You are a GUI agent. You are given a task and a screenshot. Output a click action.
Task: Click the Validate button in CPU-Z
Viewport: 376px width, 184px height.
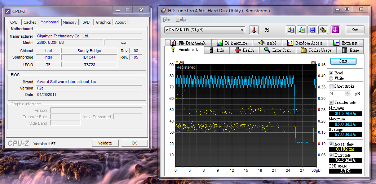tap(105, 143)
